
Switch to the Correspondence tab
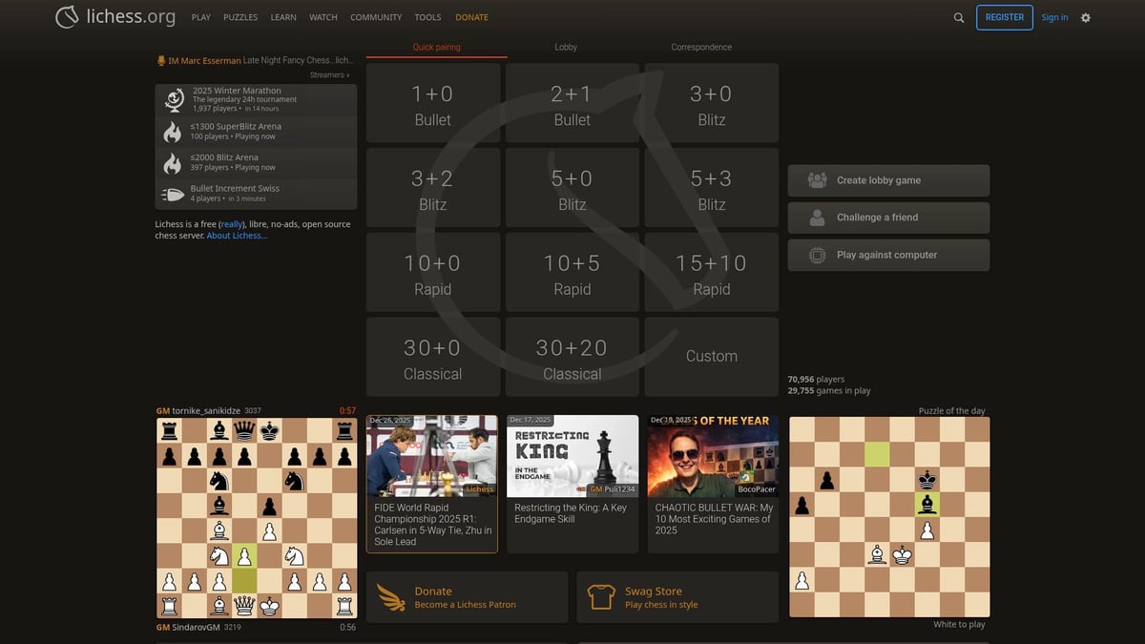pos(700,47)
